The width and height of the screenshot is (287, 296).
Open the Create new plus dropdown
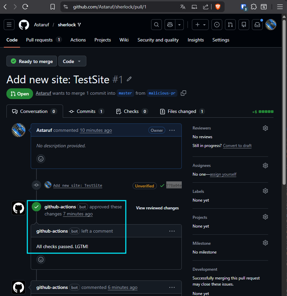point(200,25)
